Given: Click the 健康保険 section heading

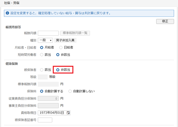Looking at the screenshot, I should [x=12, y=64].
